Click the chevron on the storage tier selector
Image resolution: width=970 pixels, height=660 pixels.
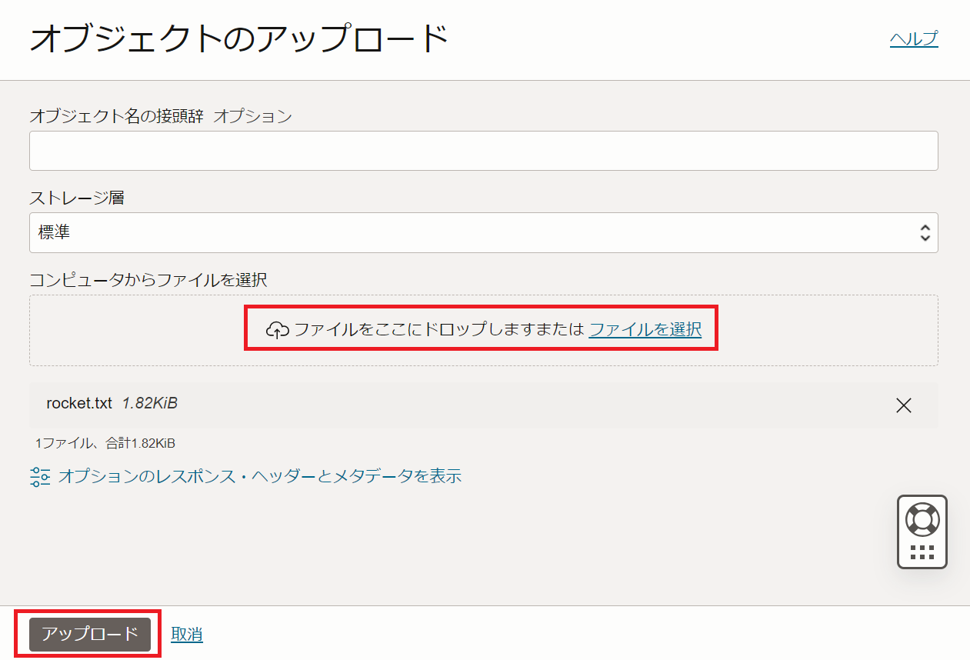pos(925,232)
